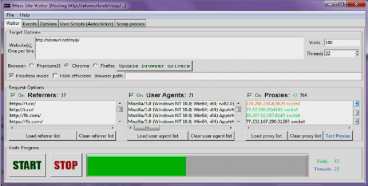The image size is (368, 186).
Task: Switch to the Events tab
Action: [x=30, y=24]
